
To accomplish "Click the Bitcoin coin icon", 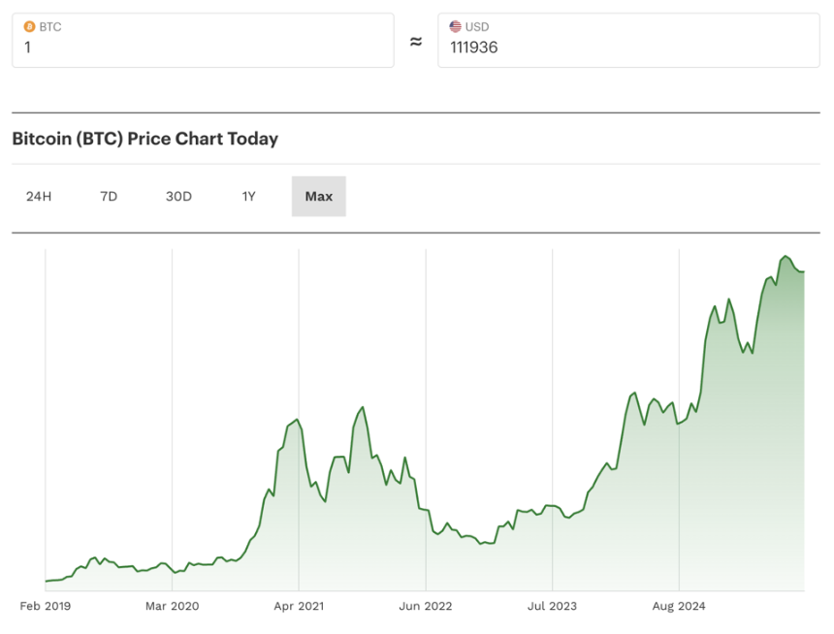I will pyautogui.click(x=30, y=26).
